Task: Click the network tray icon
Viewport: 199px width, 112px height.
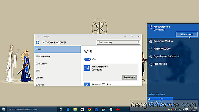Action: point(179,110)
